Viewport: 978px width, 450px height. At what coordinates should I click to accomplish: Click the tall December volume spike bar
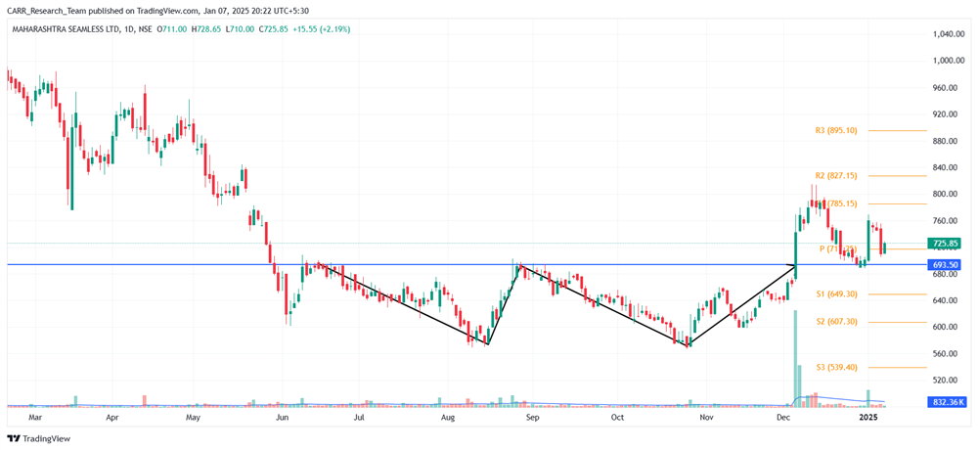tap(795, 359)
